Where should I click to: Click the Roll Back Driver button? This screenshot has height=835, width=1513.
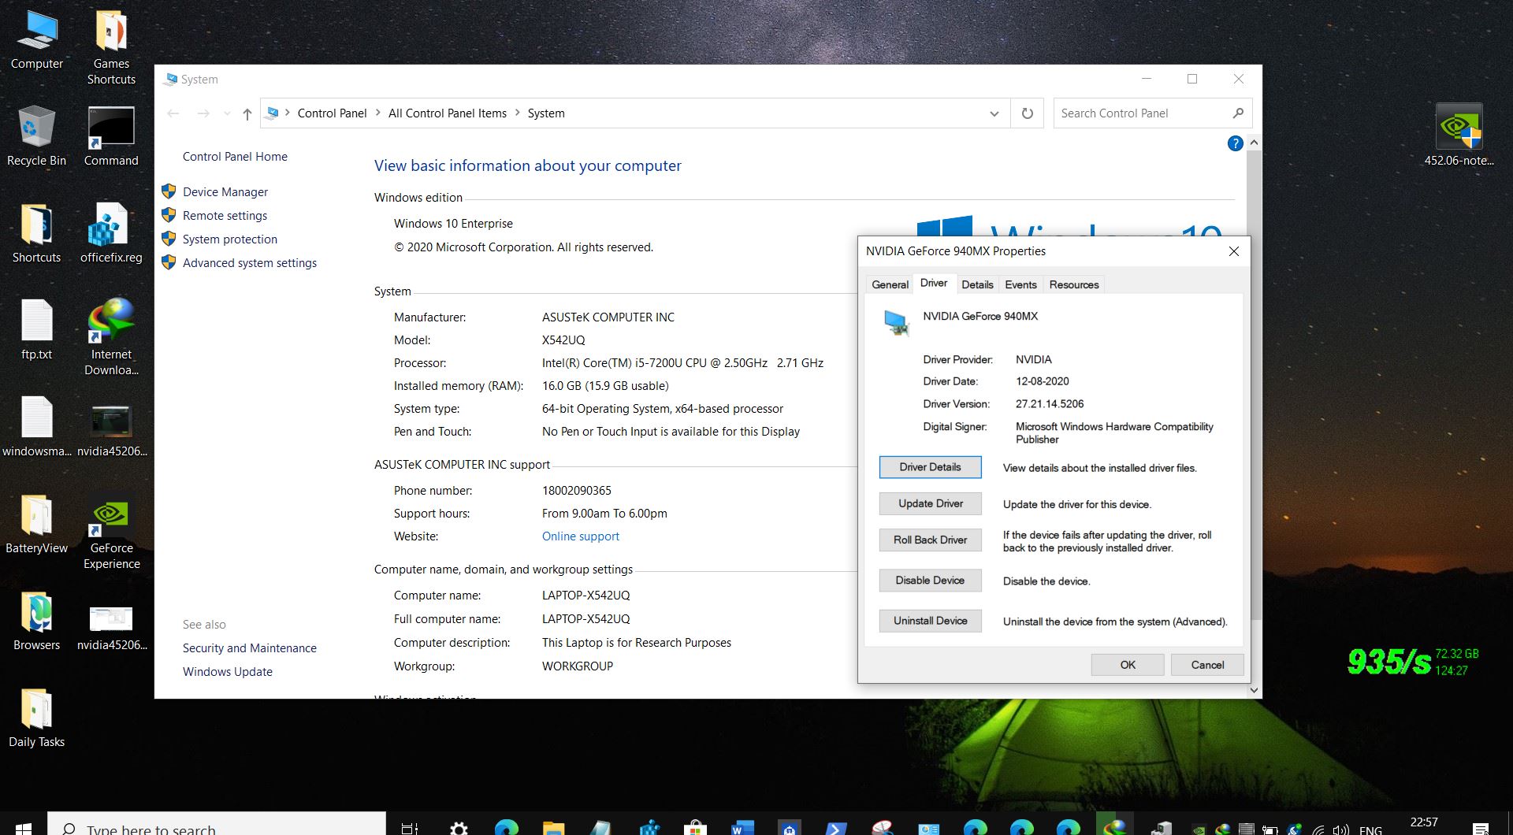coord(931,540)
